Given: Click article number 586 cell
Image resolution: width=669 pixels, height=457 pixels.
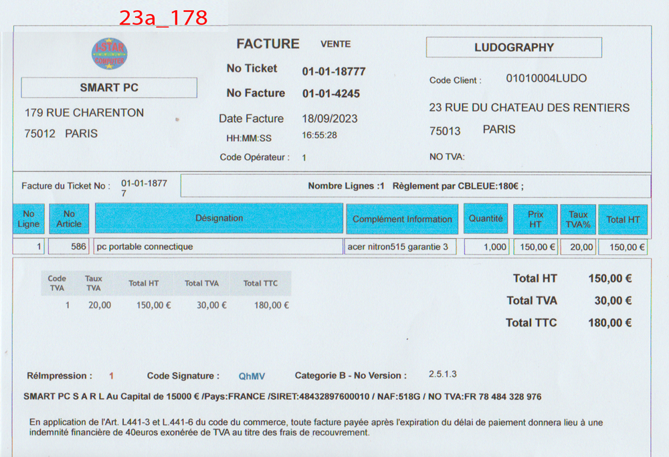Looking at the screenshot, I should click(69, 247).
